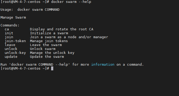Click the 'Manage the unlock key' description
Screen dimensions: 179x96
(52, 53)
